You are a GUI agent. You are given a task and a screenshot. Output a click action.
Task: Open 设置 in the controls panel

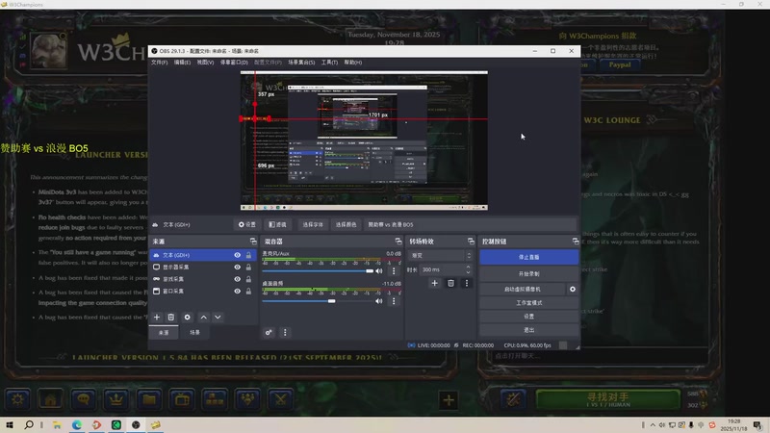pyautogui.click(x=528, y=317)
